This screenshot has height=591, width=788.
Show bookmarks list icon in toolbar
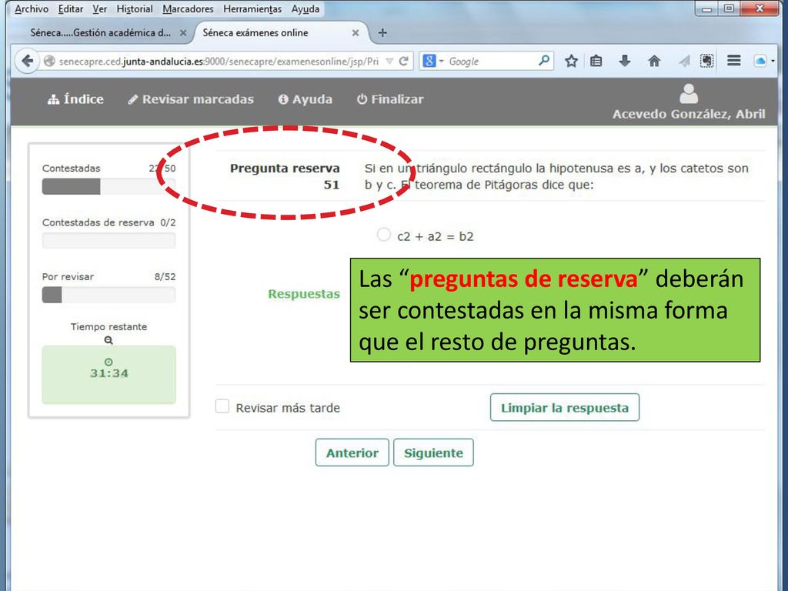(x=596, y=62)
